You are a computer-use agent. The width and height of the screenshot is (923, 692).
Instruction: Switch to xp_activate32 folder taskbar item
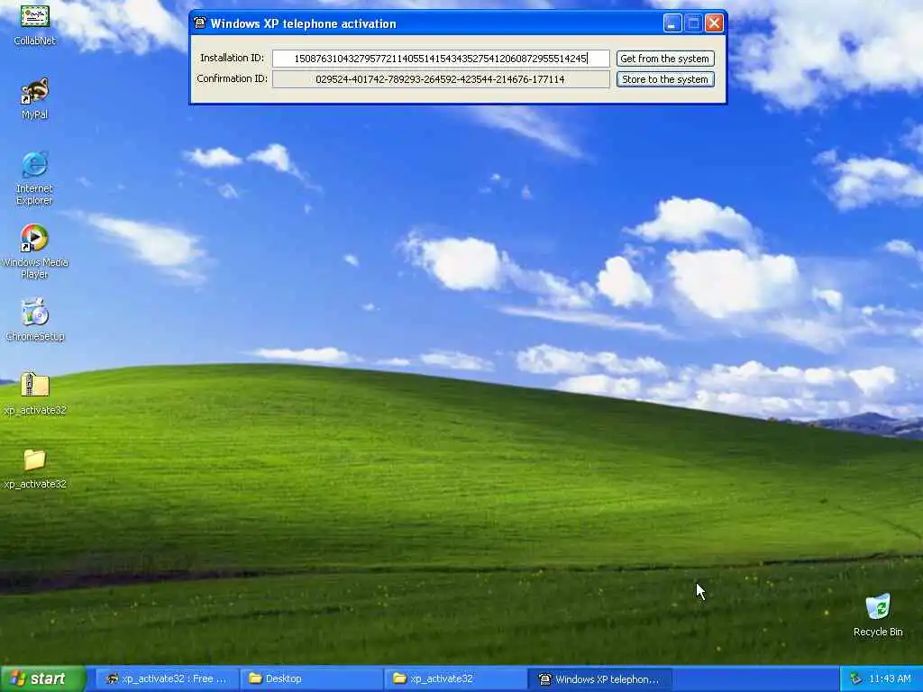(455, 678)
